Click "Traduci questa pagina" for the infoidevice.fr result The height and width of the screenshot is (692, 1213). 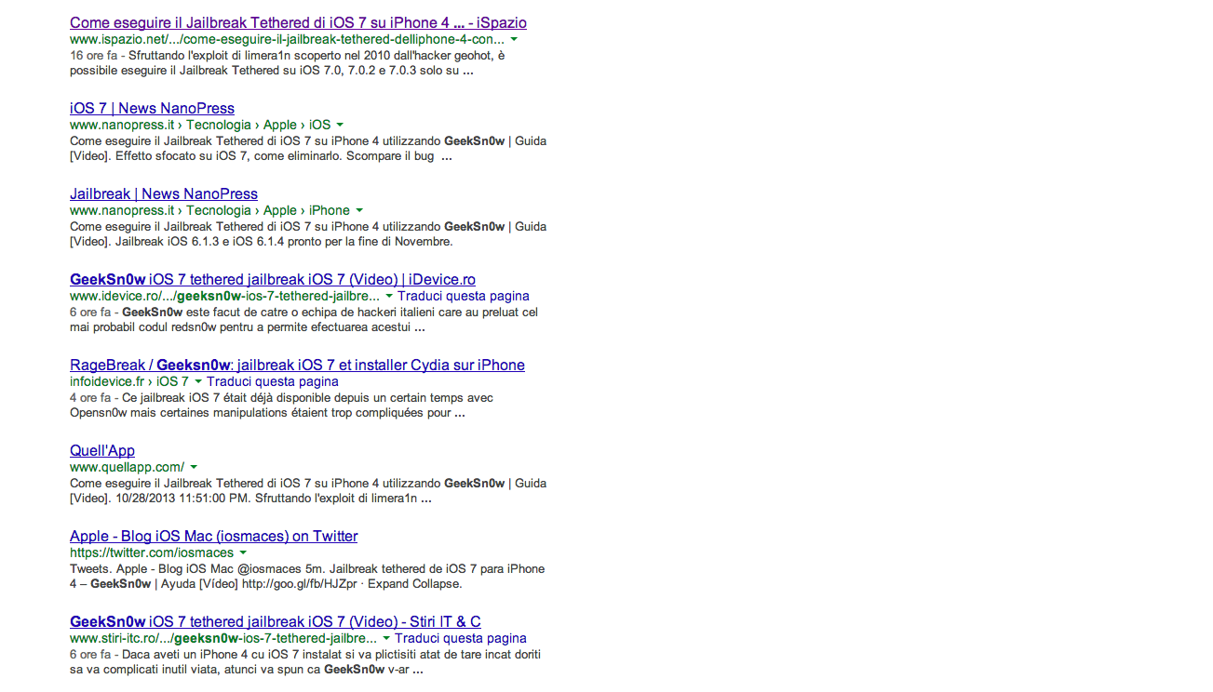pyautogui.click(x=273, y=381)
